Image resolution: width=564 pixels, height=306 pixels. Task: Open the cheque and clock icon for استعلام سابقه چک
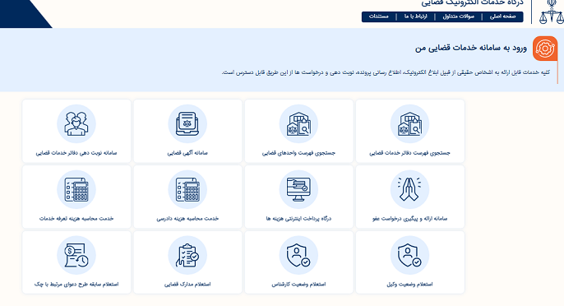76,255
